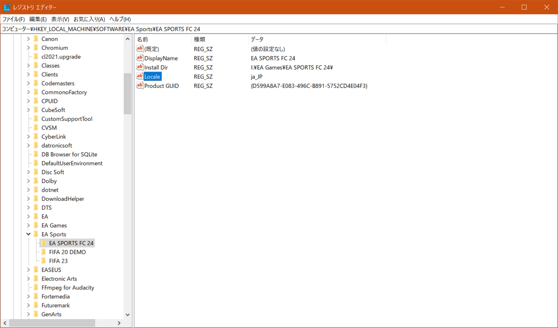Select the Codemasters tree key
Image resolution: width=558 pixels, height=328 pixels.
[58, 83]
